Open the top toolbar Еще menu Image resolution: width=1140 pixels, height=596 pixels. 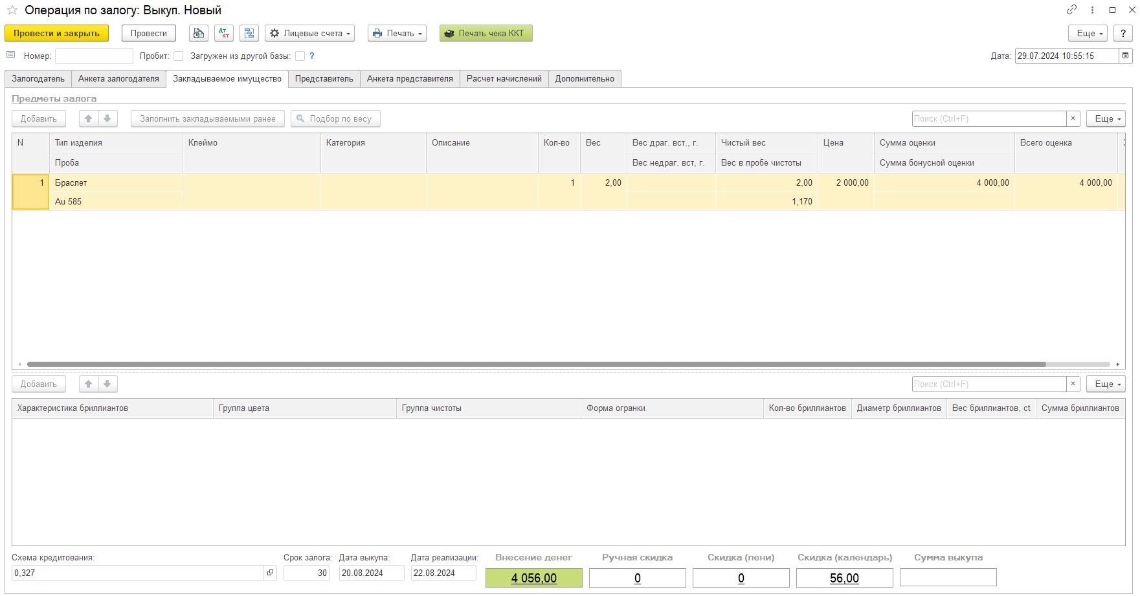[x=1088, y=33]
